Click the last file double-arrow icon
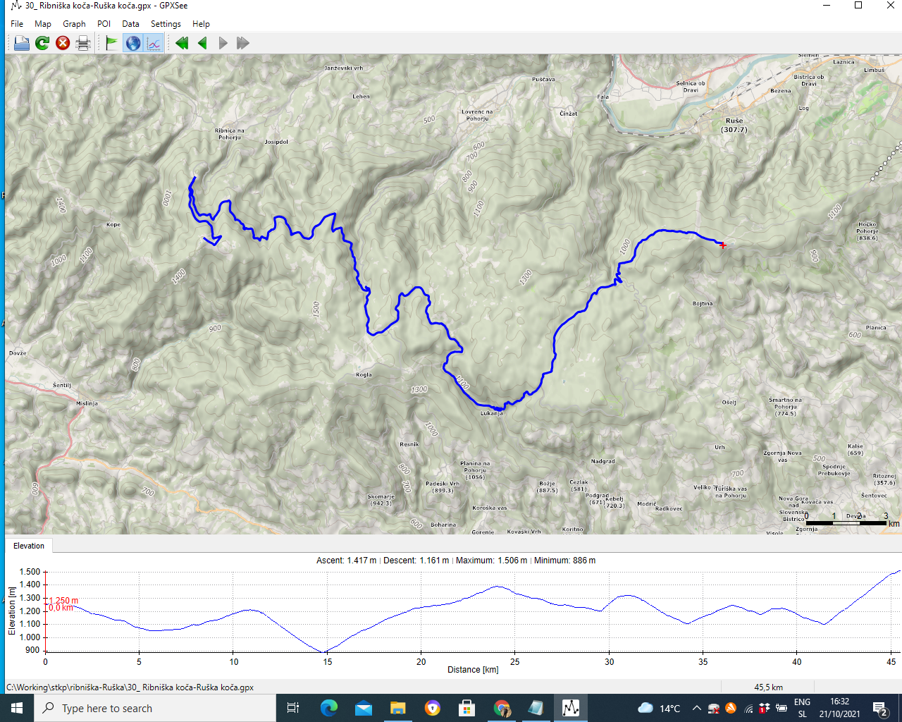Screen dimensions: 902x722 243,43
